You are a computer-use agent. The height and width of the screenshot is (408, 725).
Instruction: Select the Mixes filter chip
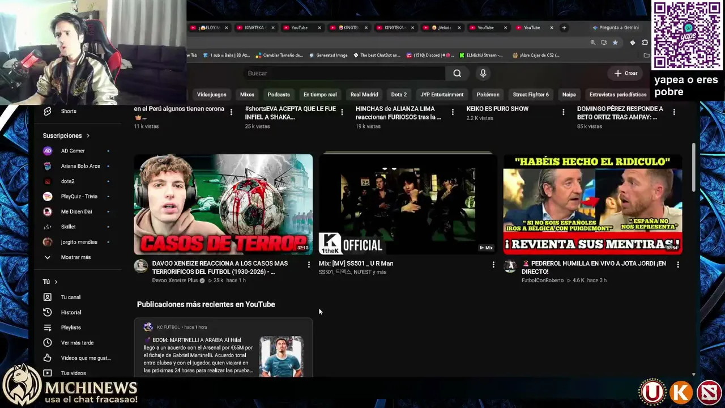tap(247, 95)
